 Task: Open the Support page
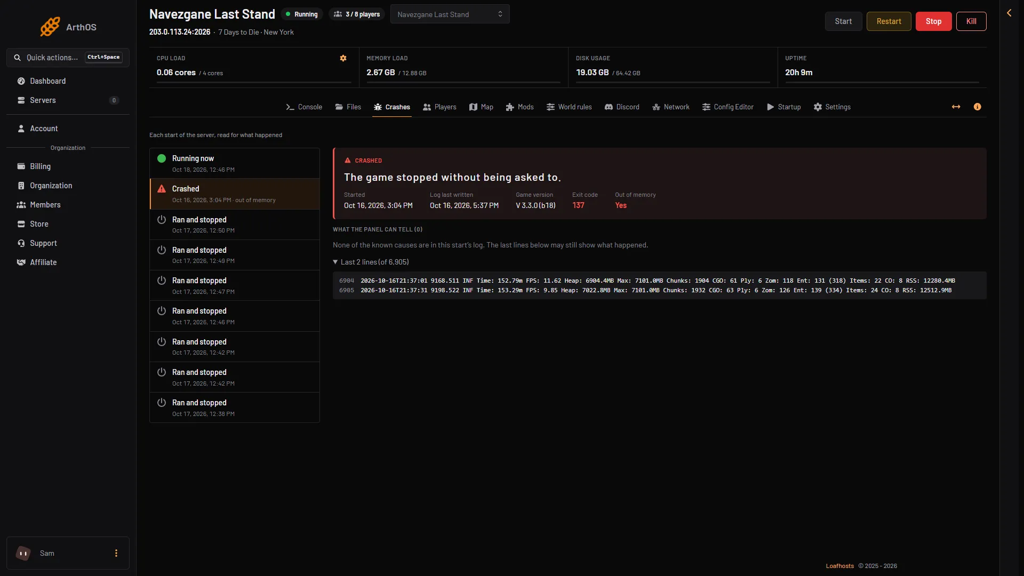click(x=68, y=243)
